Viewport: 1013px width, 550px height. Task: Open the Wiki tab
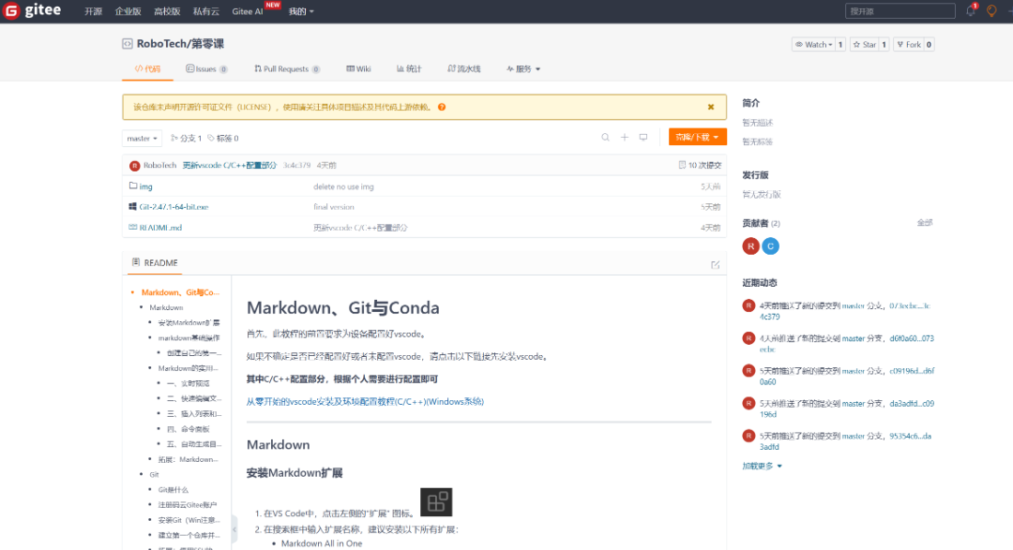coord(358,69)
